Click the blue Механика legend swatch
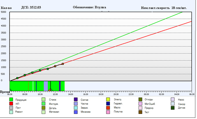This screenshot has height=119, width=197. 76,112
